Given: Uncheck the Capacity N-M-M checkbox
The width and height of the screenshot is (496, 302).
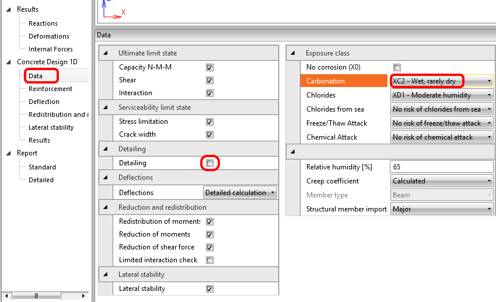Looking at the screenshot, I should 209,68.
